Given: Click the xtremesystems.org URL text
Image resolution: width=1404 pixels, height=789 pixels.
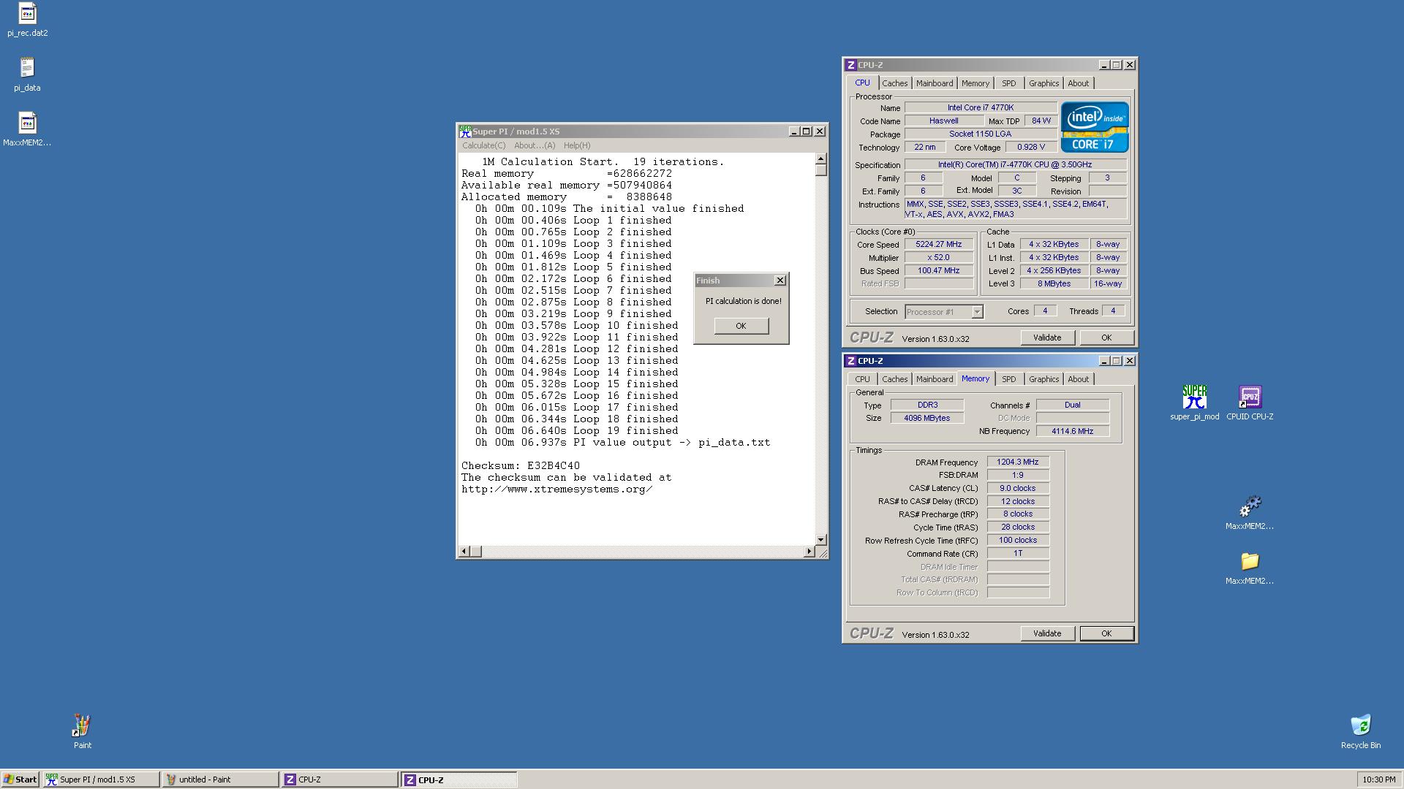Looking at the screenshot, I should [x=556, y=489].
